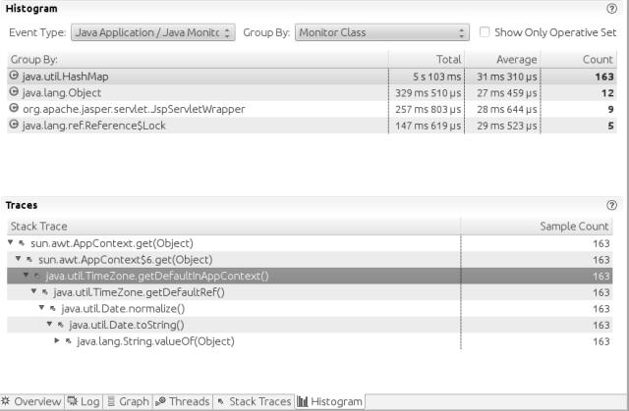The image size is (629, 411).
Task: Open the Graph tab
Action: click(129, 401)
